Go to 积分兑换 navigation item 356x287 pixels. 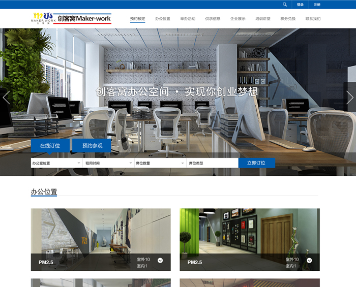coord(288,19)
